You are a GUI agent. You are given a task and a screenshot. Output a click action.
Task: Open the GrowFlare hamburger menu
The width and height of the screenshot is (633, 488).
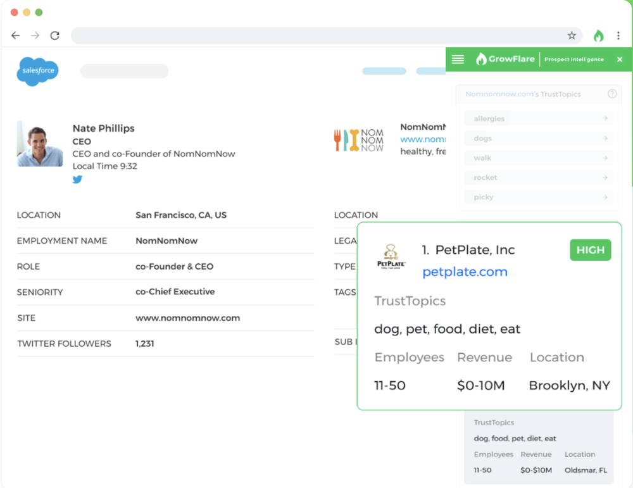pyautogui.click(x=458, y=59)
